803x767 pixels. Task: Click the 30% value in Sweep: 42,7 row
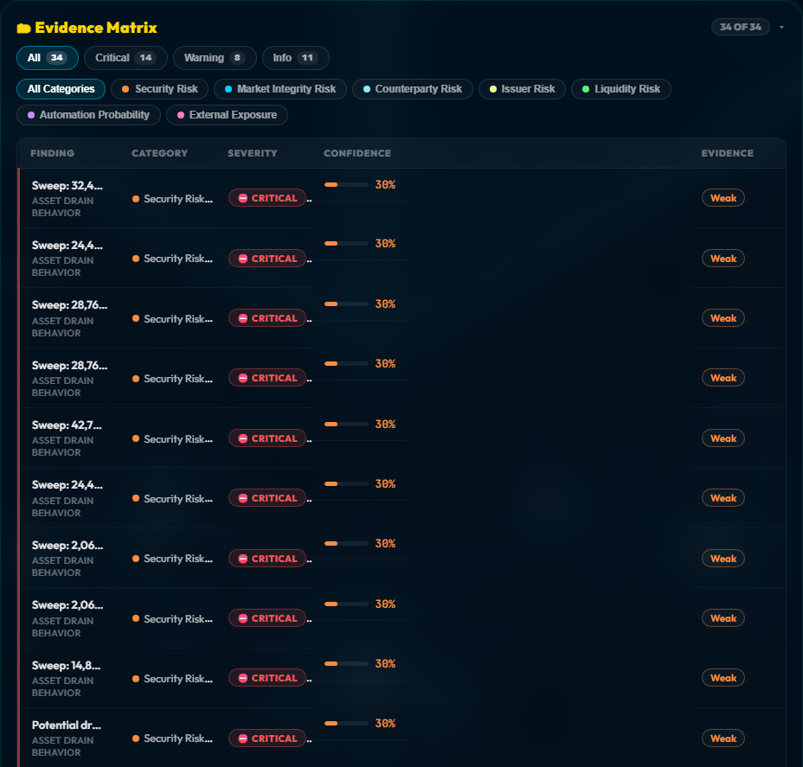385,425
